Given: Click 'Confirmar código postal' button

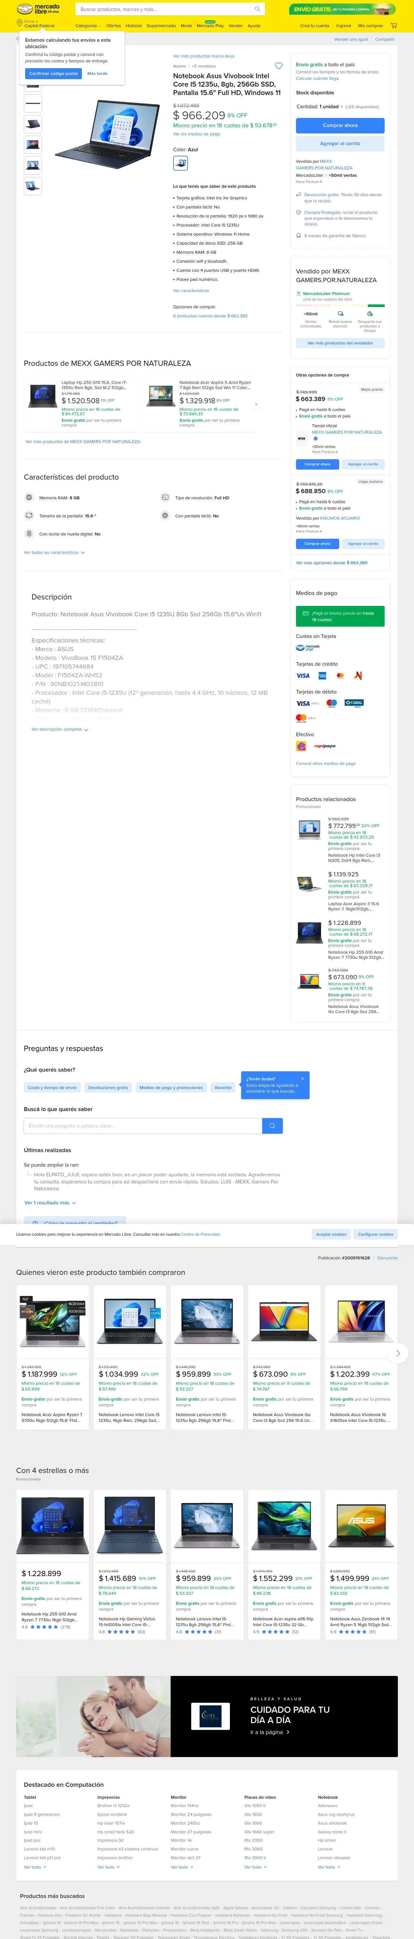Looking at the screenshot, I should 53,74.
